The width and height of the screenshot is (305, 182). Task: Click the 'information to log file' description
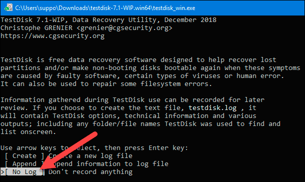click(122, 164)
